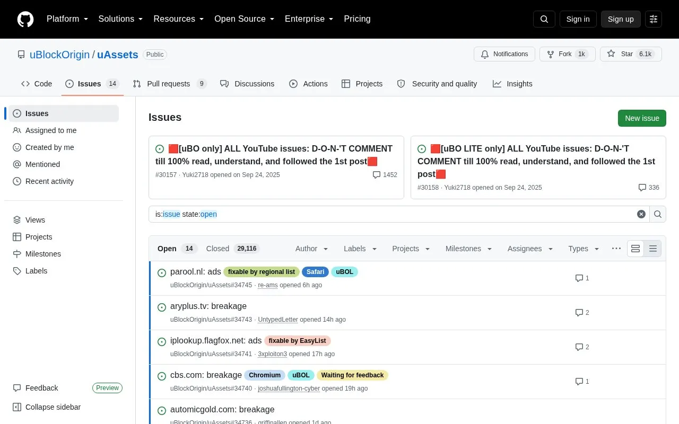Click the Sign in button
This screenshot has width=679, height=424.
pos(578,19)
